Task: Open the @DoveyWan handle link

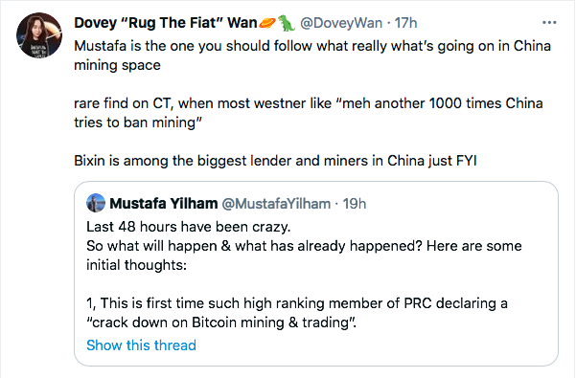Action: pos(341,23)
